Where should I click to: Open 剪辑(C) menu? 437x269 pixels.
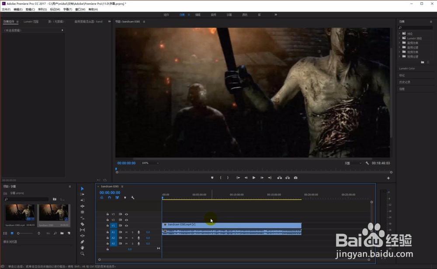pyautogui.click(x=30, y=10)
